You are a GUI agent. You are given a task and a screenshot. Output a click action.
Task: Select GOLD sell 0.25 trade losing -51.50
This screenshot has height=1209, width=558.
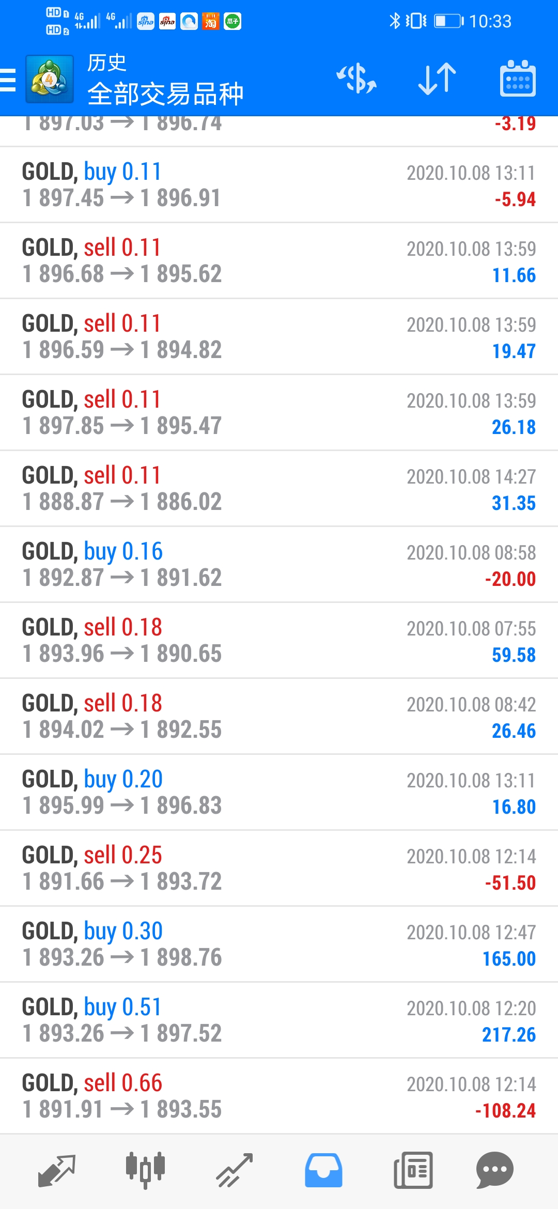coord(279,869)
